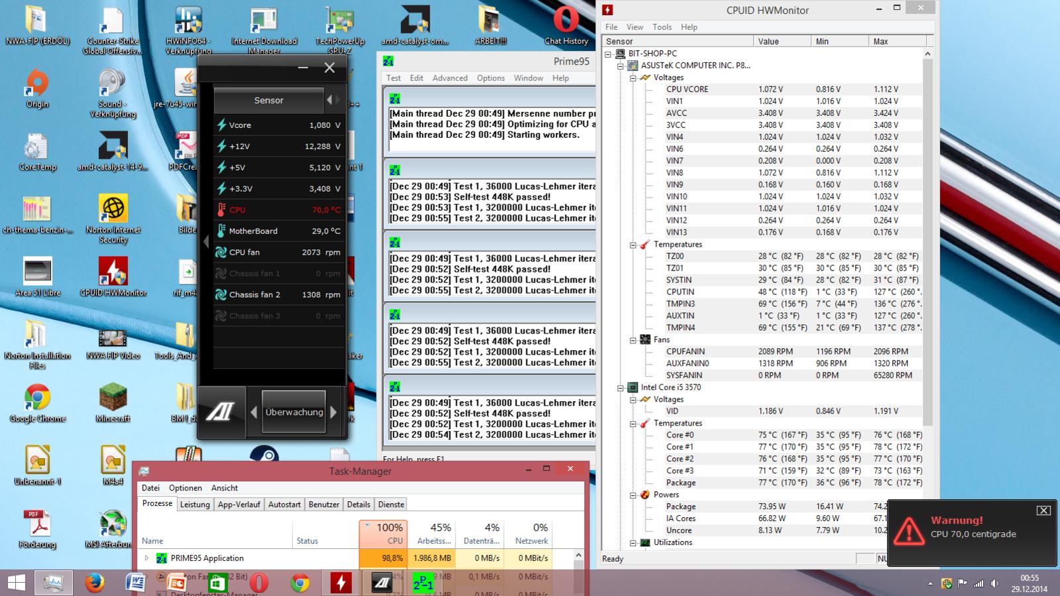Click the Opera icon in the taskbar
Viewport: 1060px width, 596px height.
click(259, 583)
